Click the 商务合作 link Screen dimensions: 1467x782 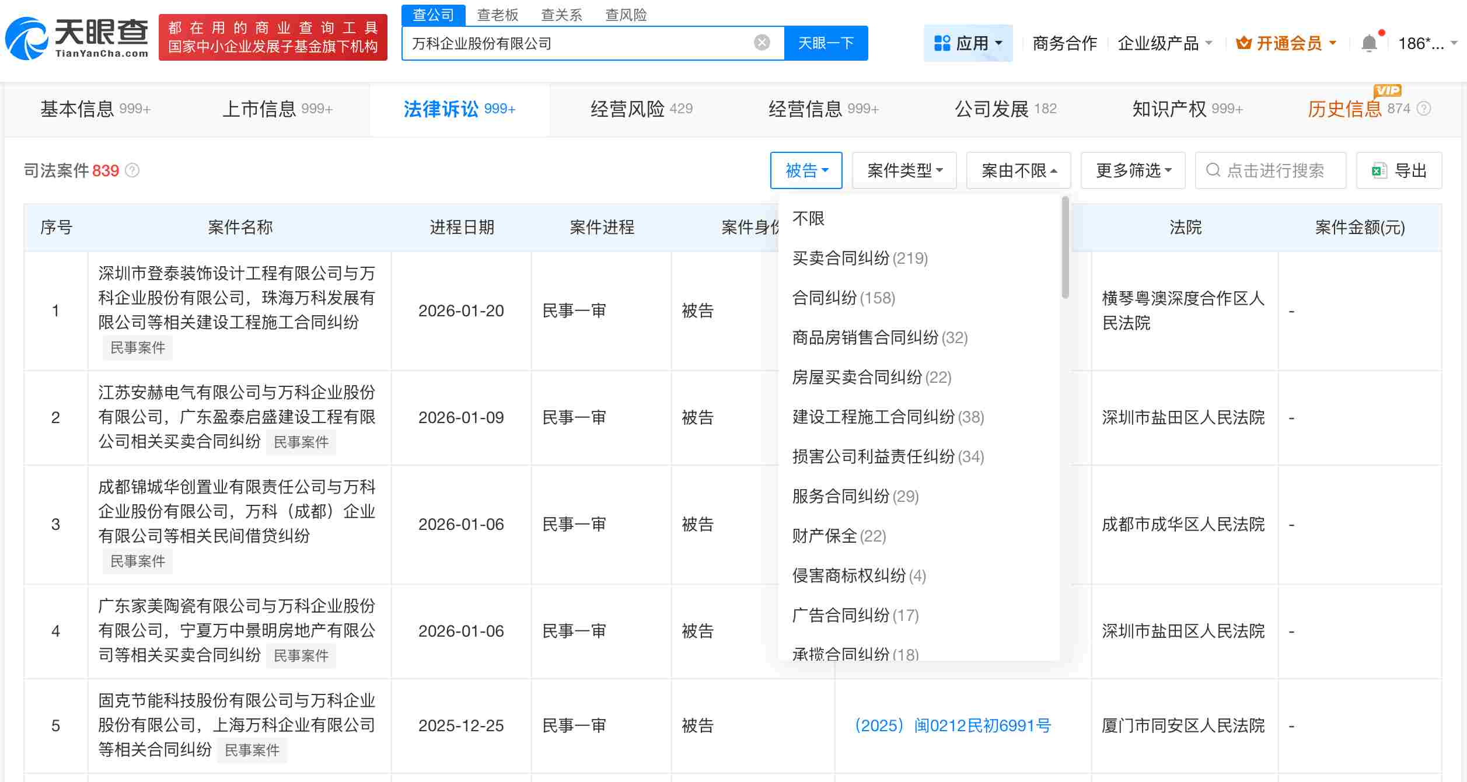1064,43
